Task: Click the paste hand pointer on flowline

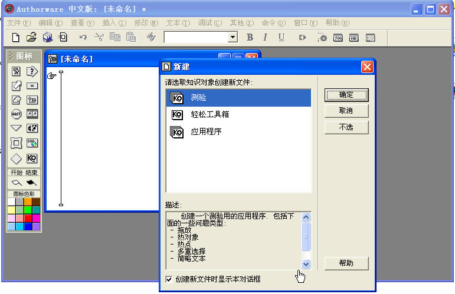Action: [52, 76]
